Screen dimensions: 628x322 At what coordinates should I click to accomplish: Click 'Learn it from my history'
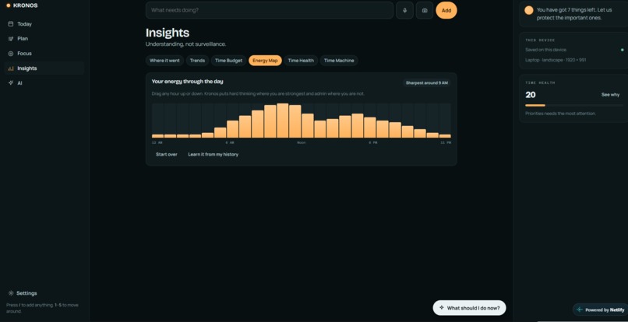coord(213,155)
